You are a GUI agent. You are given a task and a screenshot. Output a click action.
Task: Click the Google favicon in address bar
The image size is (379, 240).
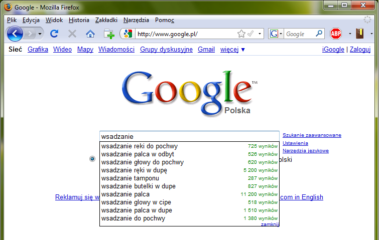click(x=128, y=34)
